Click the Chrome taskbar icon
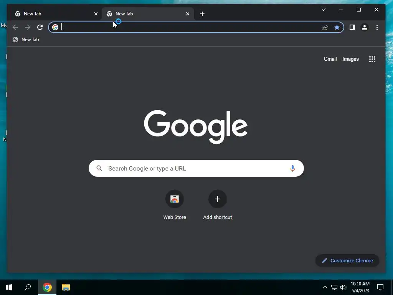 pyautogui.click(x=47, y=287)
